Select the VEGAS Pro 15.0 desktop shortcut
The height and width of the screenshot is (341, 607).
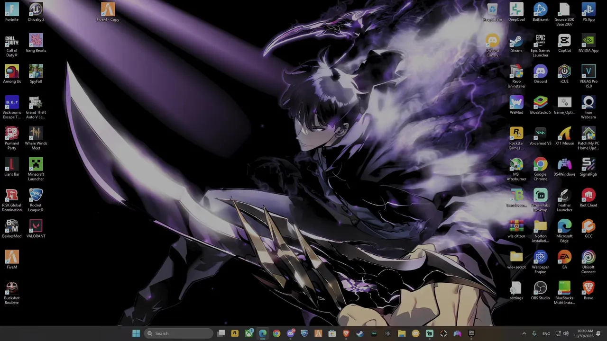click(x=589, y=76)
